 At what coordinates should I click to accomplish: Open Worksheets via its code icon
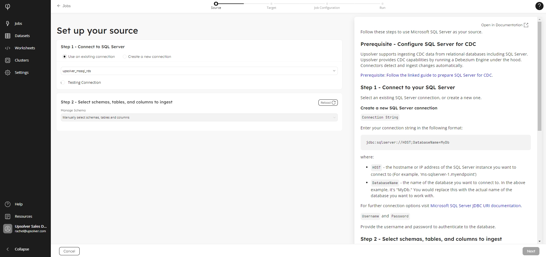8,48
